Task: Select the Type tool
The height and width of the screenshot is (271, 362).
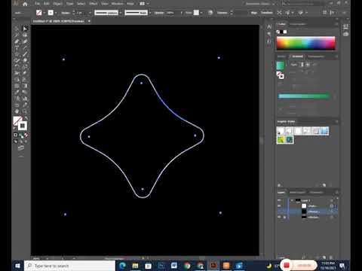Action: 17,47
